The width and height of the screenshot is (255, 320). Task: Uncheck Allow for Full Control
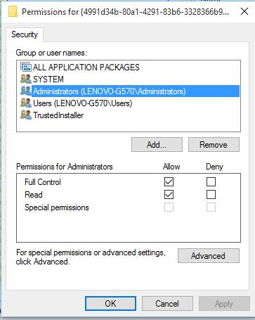(169, 181)
